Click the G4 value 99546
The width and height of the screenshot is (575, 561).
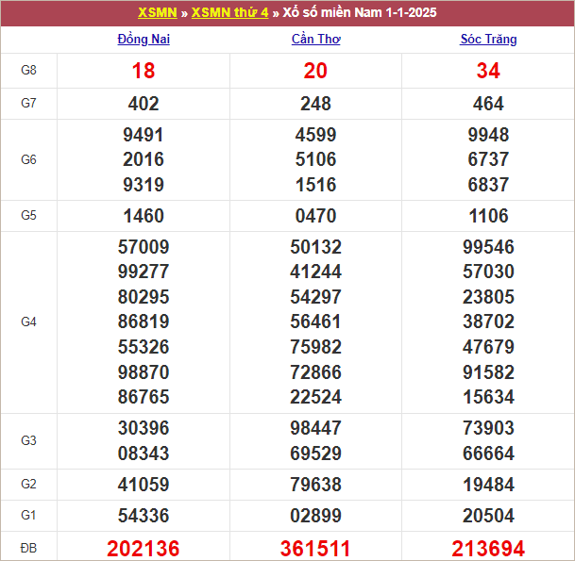(x=488, y=247)
